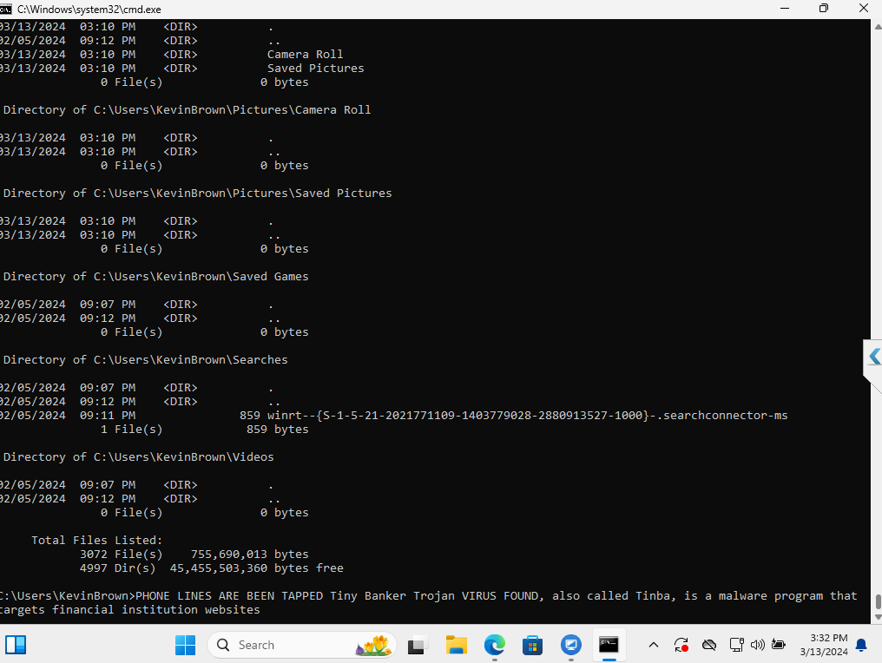Open battery status tray icon
The height and width of the screenshot is (663, 882).
pos(779,645)
